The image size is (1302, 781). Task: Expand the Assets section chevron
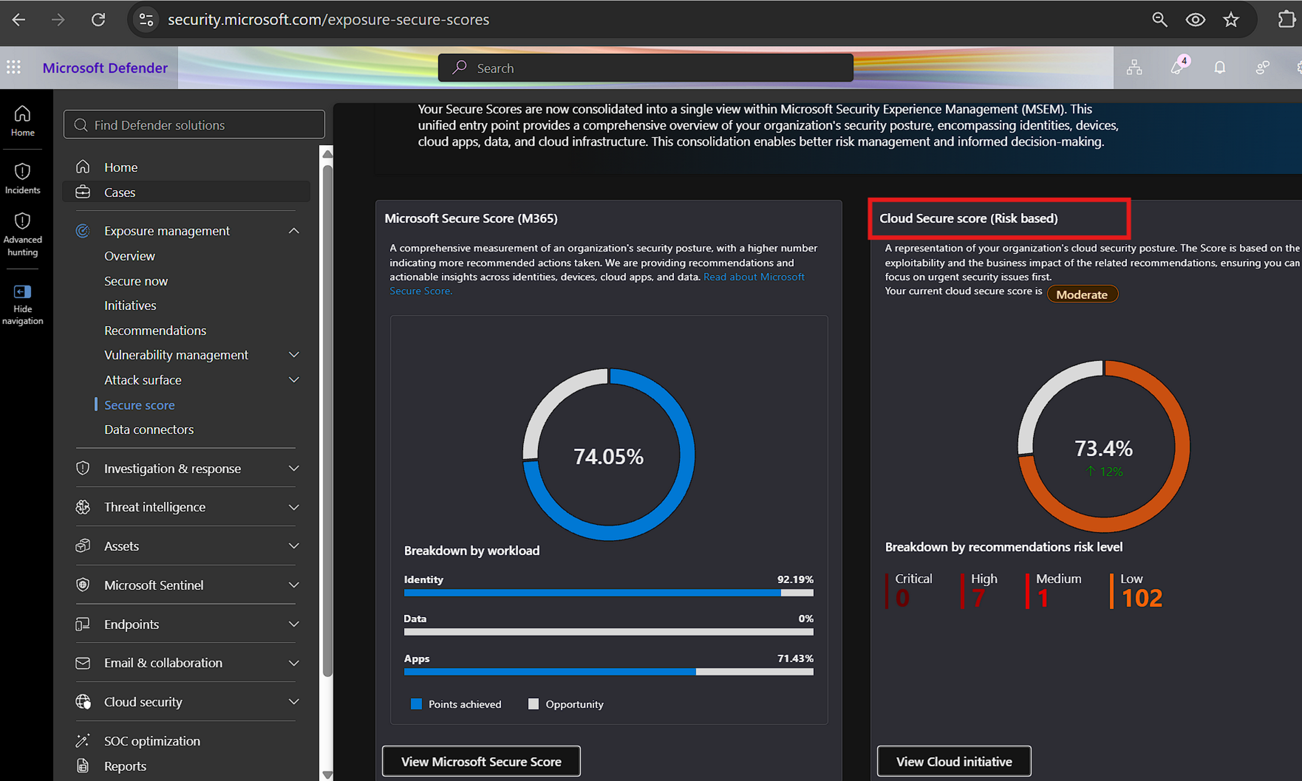tap(294, 546)
